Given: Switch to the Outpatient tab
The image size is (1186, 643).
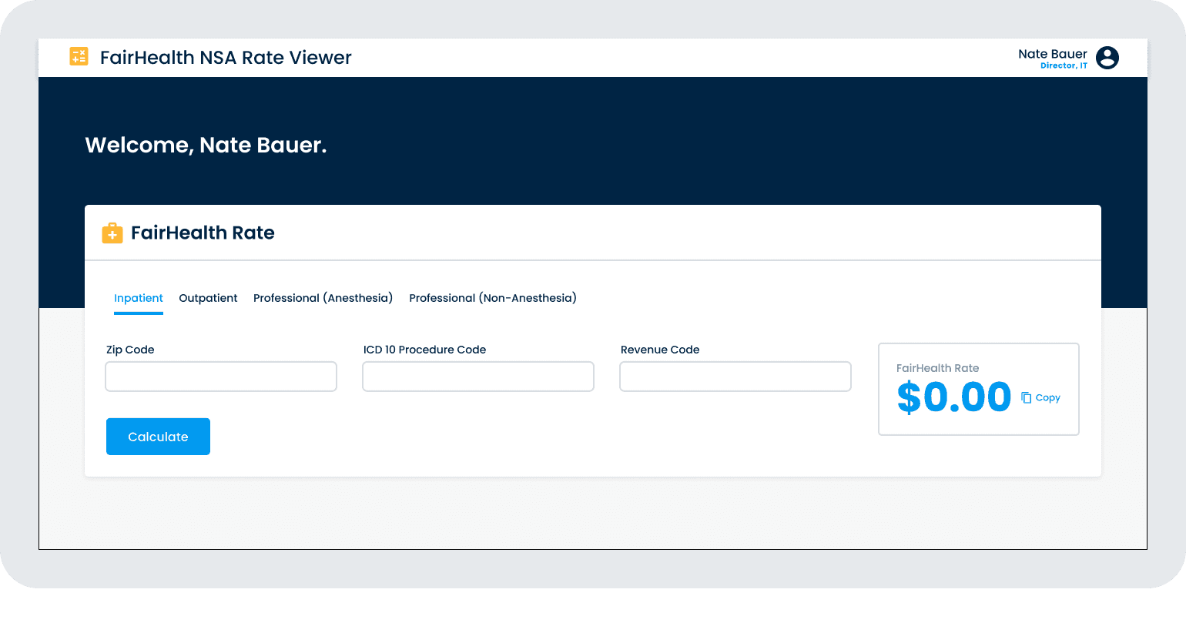Looking at the screenshot, I should [208, 298].
